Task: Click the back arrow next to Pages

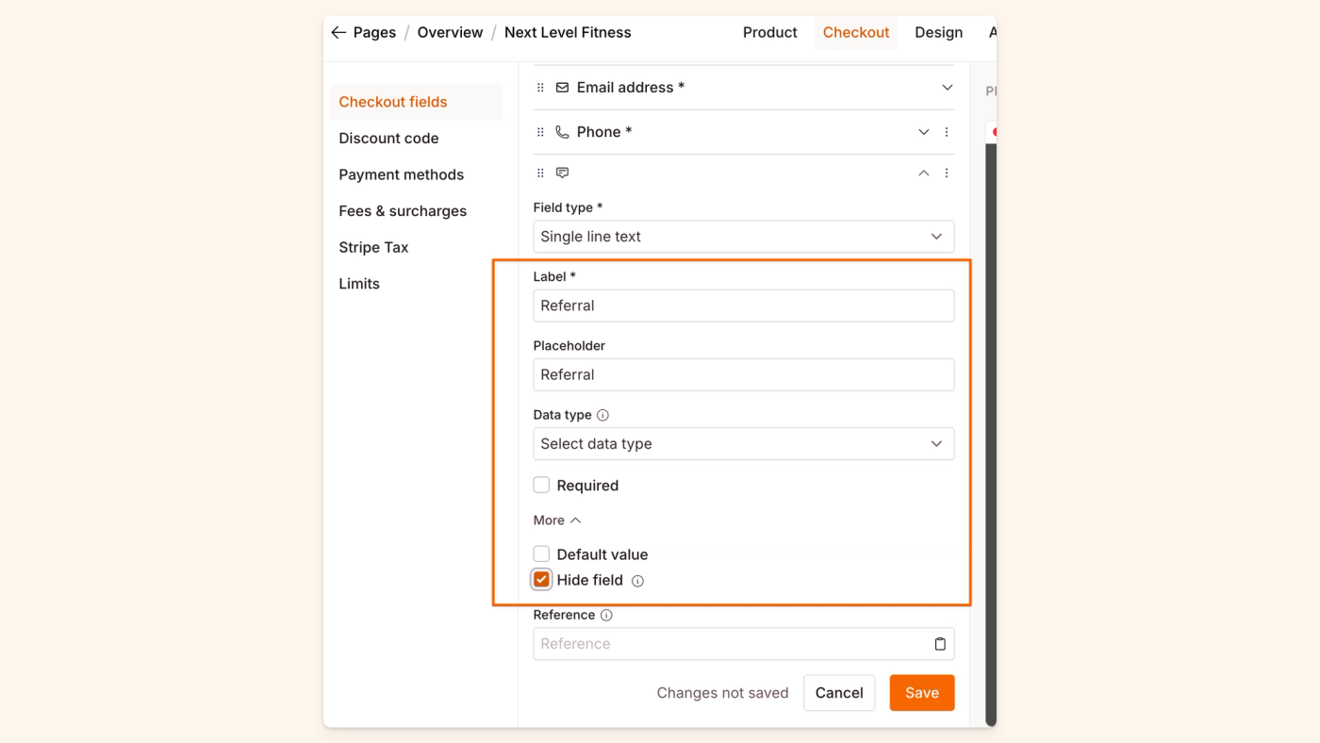Action: coord(338,32)
